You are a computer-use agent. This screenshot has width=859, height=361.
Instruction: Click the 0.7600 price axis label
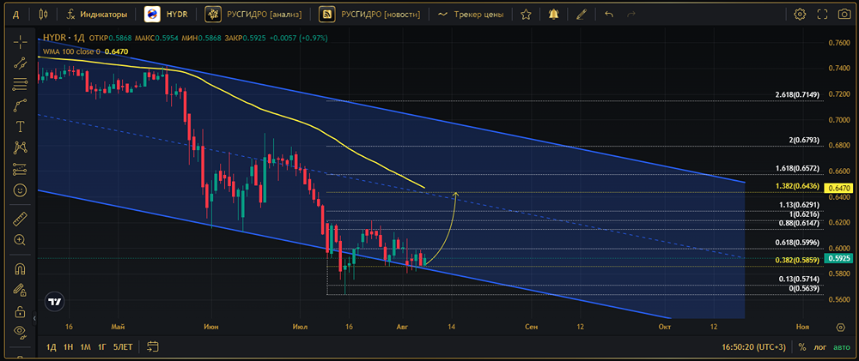click(839, 43)
